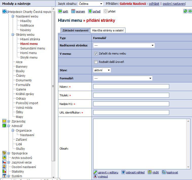The height and width of the screenshot is (180, 192).
Task: Open the Formulář selection dropdown
Action: (x=123, y=78)
